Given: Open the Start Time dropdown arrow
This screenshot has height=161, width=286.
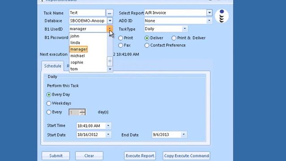Looking at the screenshot, I should coord(108,126).
